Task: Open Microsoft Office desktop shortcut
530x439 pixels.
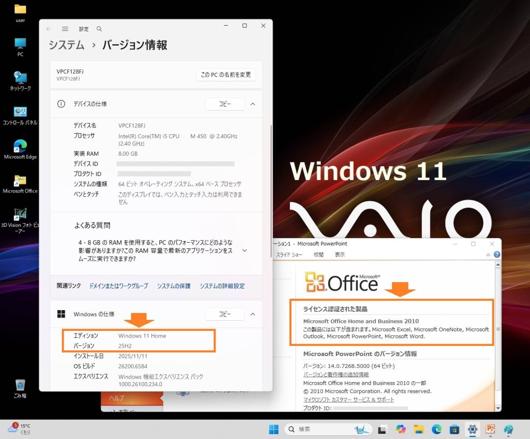Action: 20,184
